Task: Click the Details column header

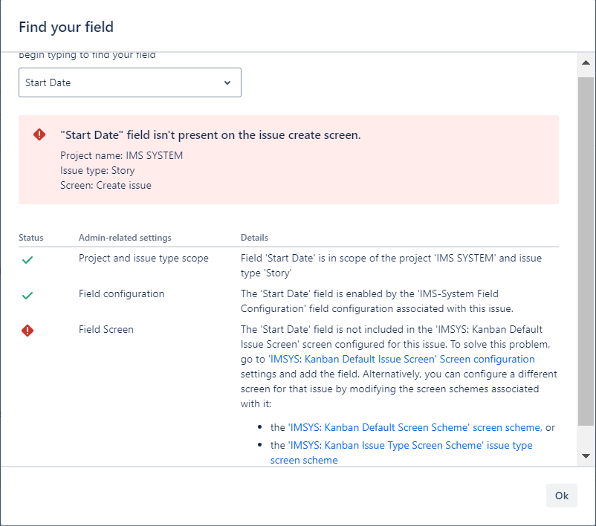Action: [254, 238]
